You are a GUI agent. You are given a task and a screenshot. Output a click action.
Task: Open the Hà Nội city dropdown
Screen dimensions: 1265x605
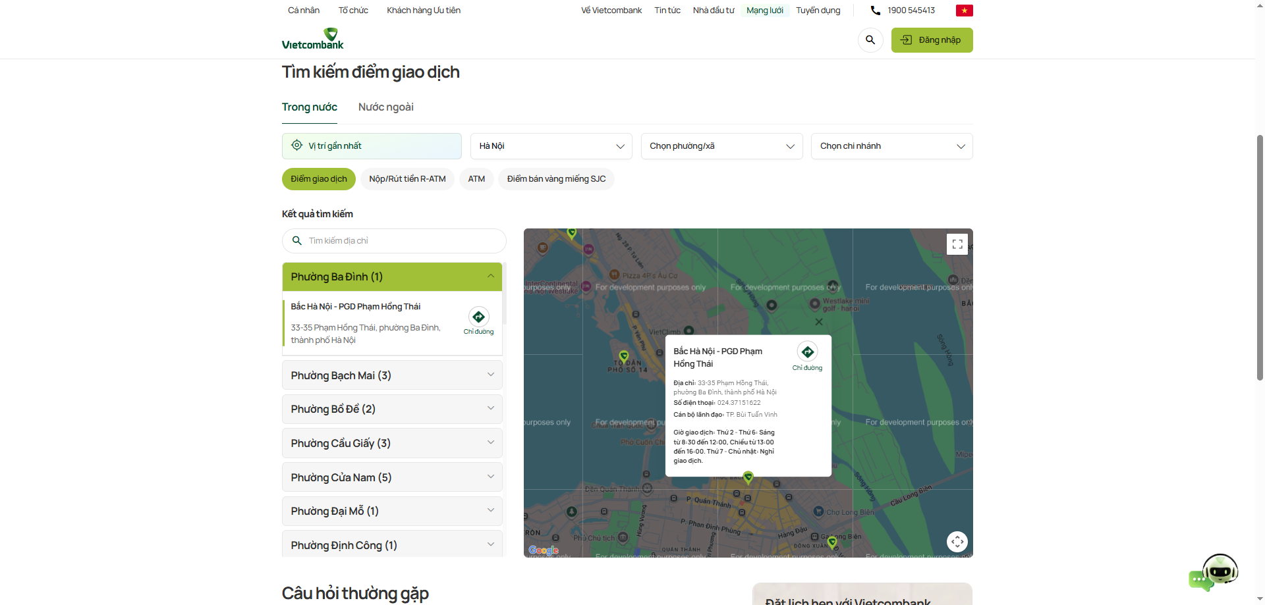click(551, 146)
